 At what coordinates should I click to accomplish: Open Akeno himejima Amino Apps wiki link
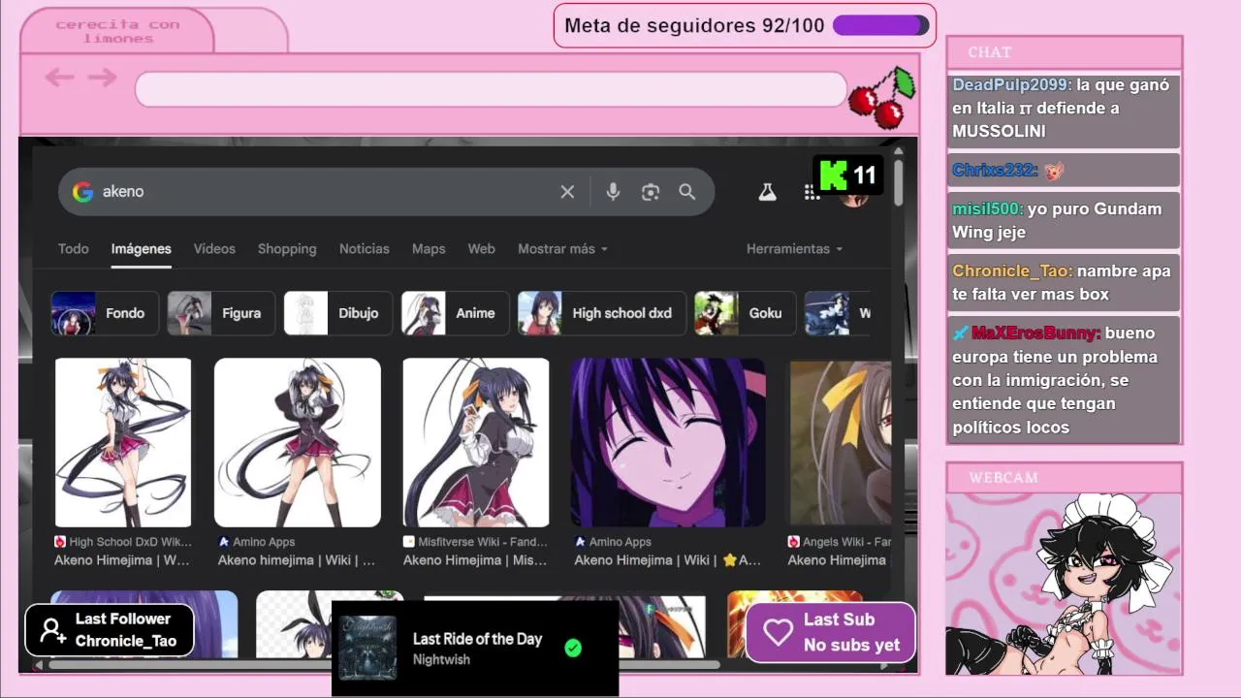click(x=297, y=560)
